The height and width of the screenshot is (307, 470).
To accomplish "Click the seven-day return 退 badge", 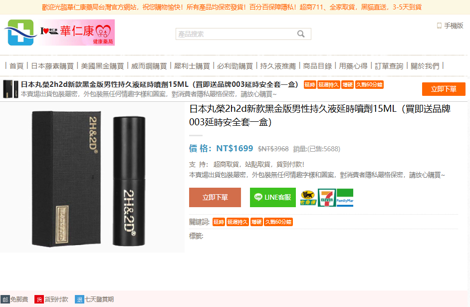I will 79,299.
